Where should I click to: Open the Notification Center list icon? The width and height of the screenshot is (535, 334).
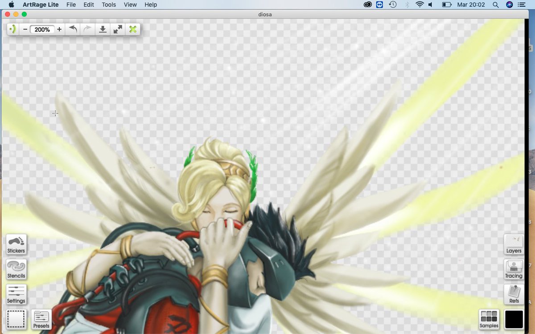[x=522, y=4]
